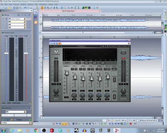The height and width of the screenshot is (133, 167).
Task: Open the Process menu
Action: 16,4
